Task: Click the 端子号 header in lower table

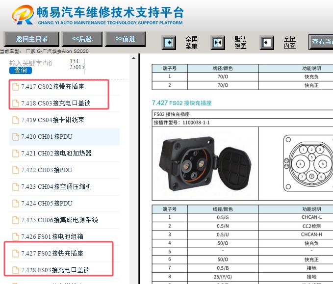Action: pos(170,209)
